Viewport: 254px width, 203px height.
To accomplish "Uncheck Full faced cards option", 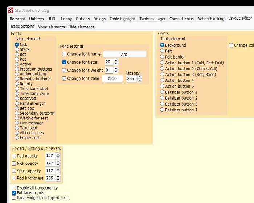I will coord(14,193).
